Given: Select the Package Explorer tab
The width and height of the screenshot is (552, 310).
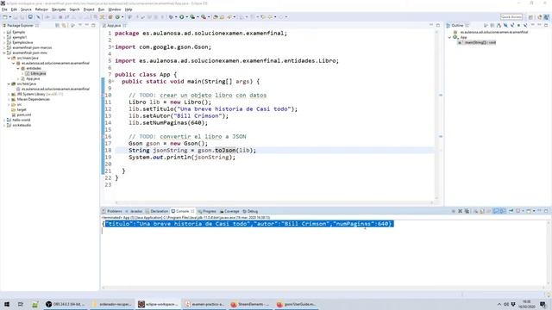Looking at the screenshot, I should pyautogui.click(x=20, y=25).
